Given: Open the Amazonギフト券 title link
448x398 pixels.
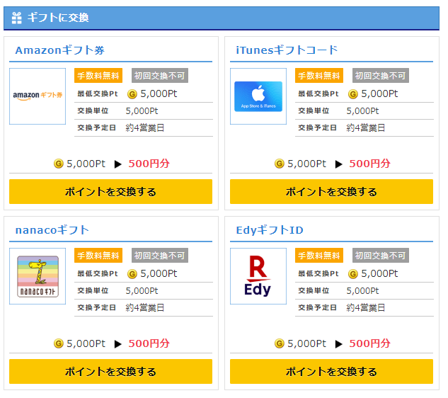Looking at the screenshot, I should tap(59, 50).
